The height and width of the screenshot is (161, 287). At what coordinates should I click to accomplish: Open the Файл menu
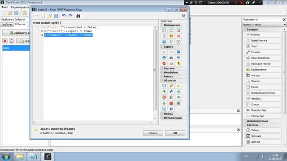pyautogui.click(x=5, y=7)
